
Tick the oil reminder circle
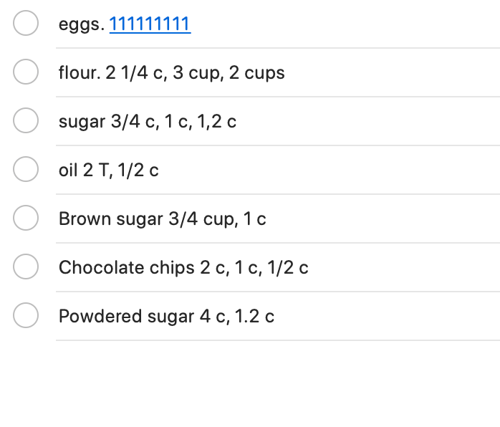point(26,171)
